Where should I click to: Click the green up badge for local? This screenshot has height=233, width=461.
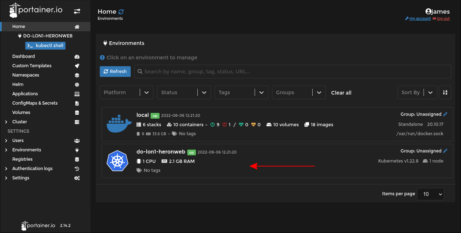click(155, 115)
